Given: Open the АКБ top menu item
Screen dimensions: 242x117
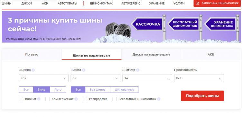Looking at the screenshot, I should click(x=45, y=4).
